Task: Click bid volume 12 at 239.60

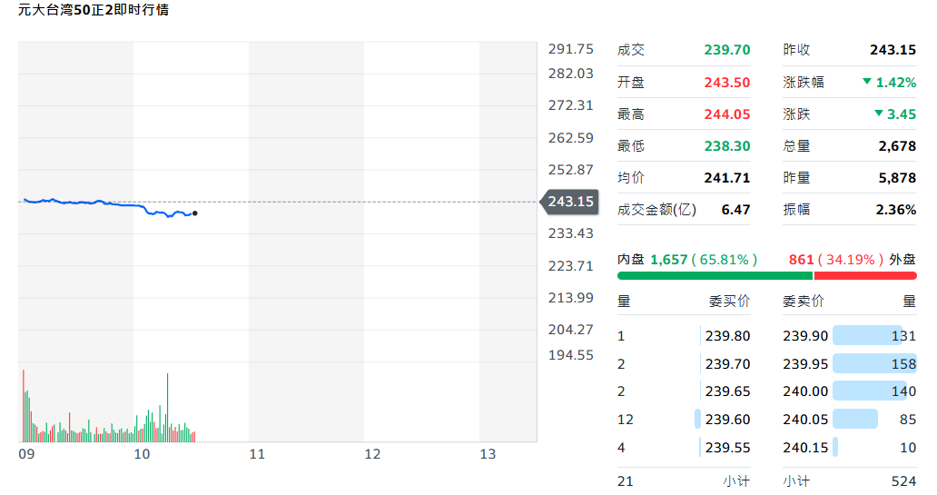Action: pyautogui.click(x=625, y=419)
